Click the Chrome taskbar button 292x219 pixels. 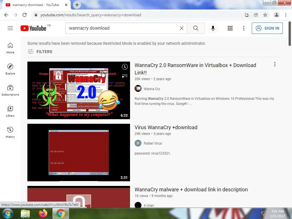[x=61, y=213]
